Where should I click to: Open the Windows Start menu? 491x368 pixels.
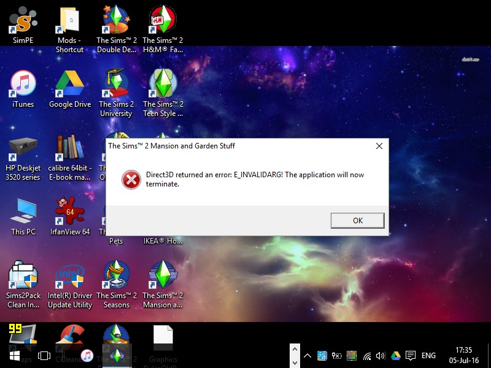(x=14, y=356)
